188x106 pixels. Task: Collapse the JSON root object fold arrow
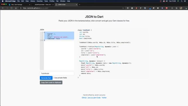point(43,32)
